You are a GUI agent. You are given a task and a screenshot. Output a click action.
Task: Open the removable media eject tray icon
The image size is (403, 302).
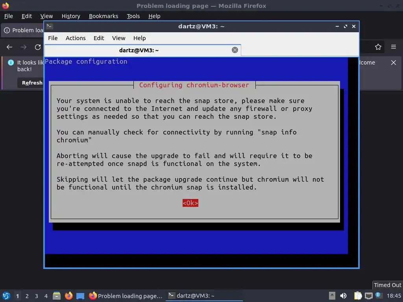point(332,296)
